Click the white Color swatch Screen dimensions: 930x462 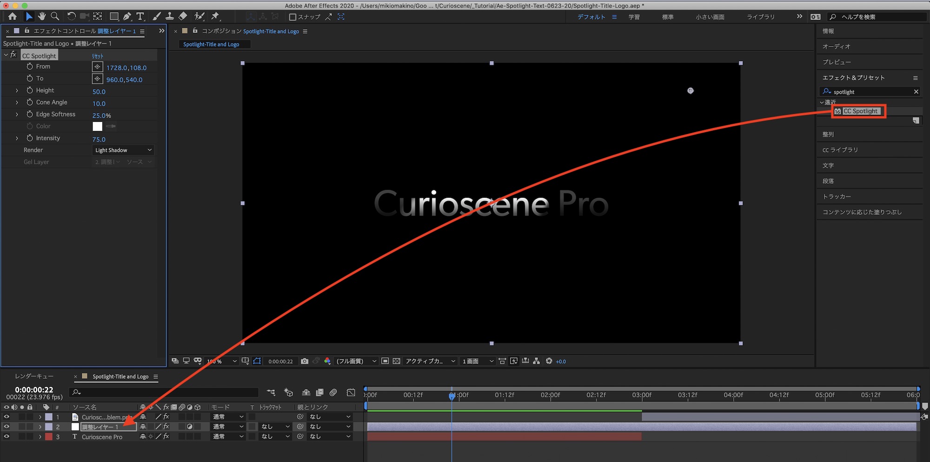point(97,126)
